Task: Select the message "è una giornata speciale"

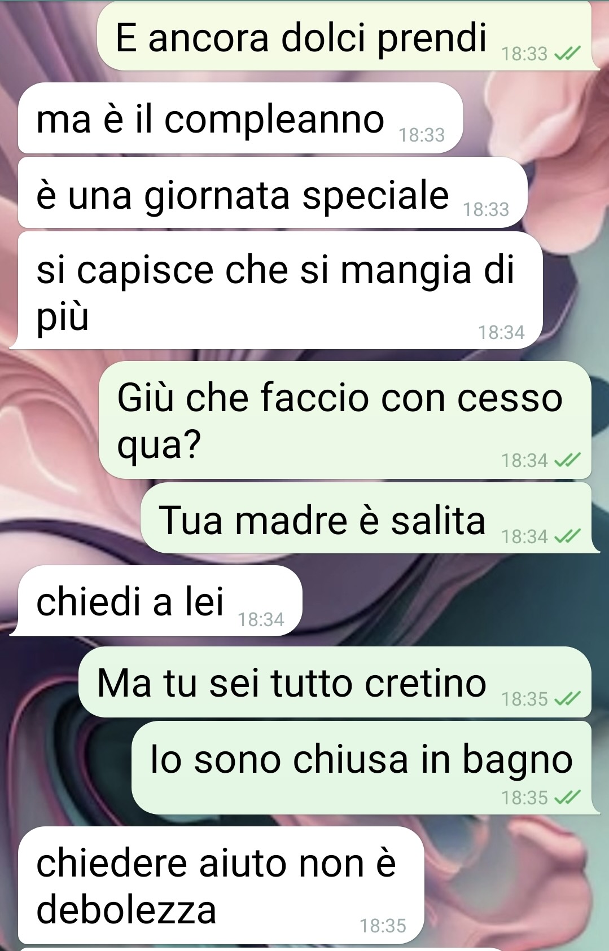Action: click(x=273, y=192)
